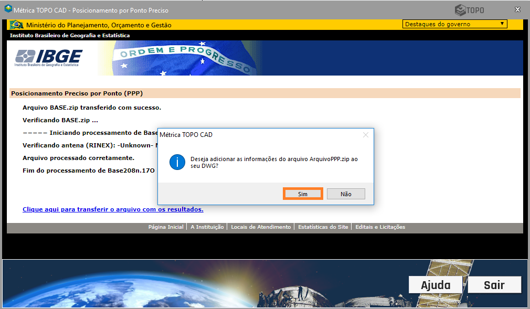Click the Brazil flag icon beside Ministério
The height and width of the screenshot is (309, 530).
coord(17,25)
